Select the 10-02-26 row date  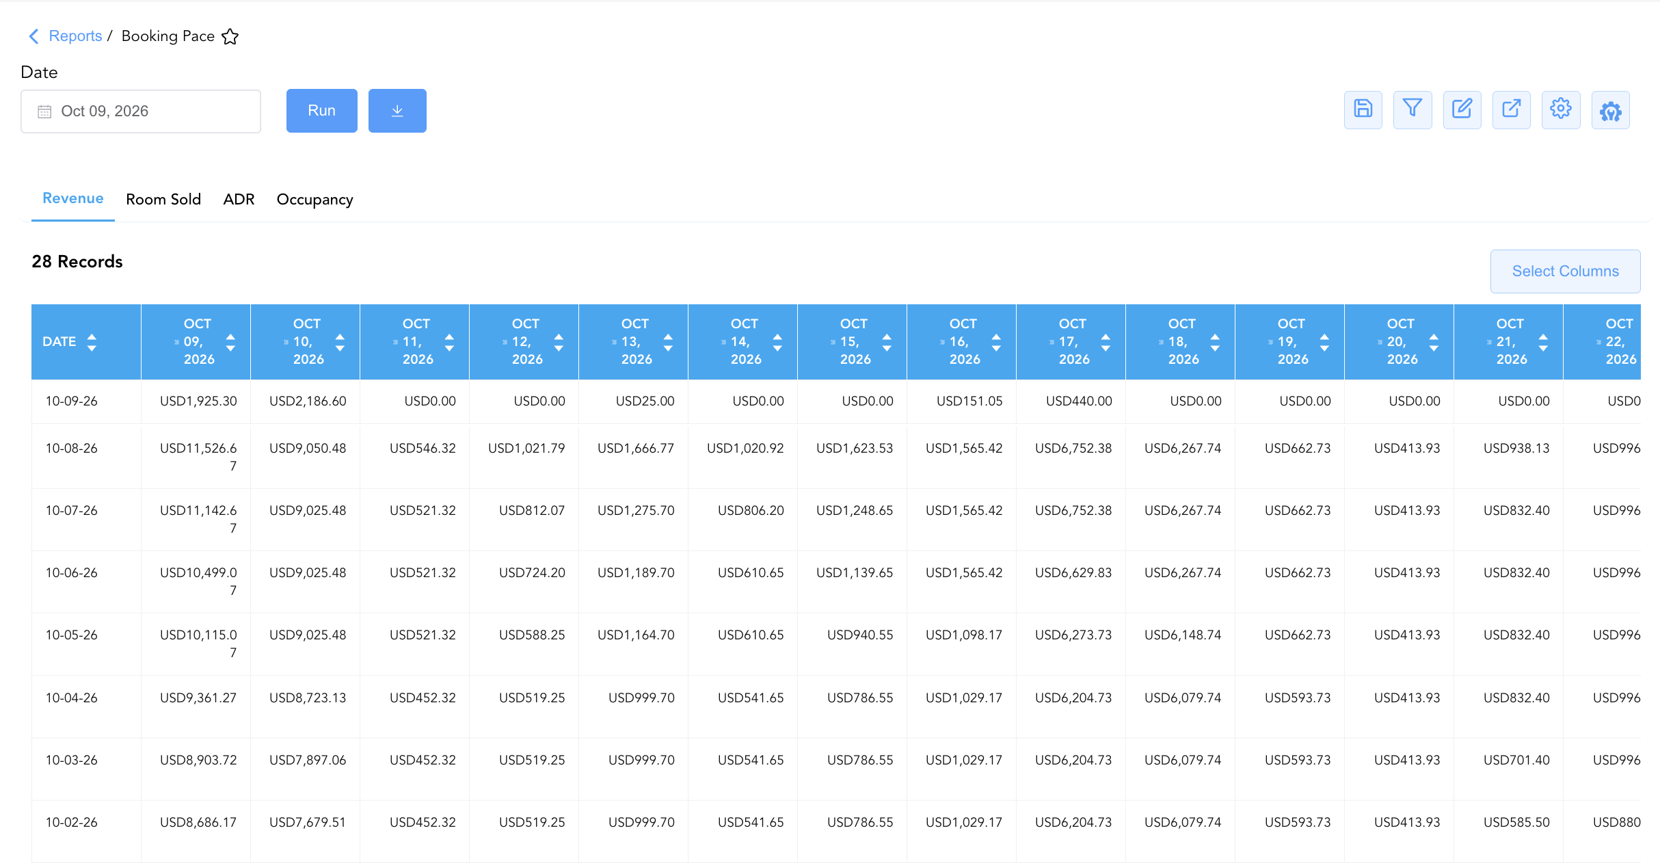[x=72, y=823]
